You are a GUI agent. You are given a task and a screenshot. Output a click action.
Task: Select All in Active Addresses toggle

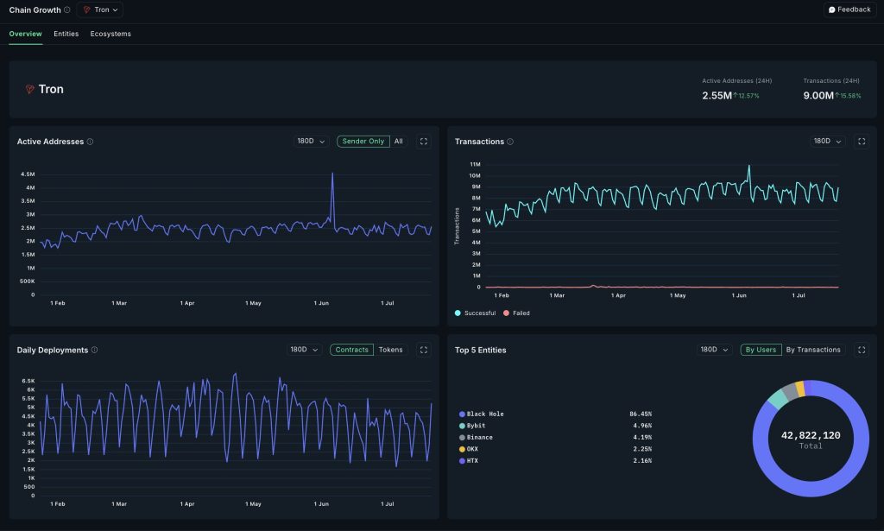(399, 142)
